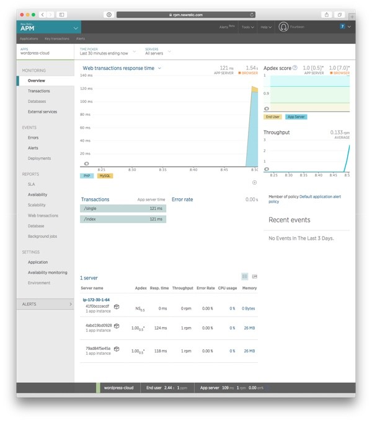Click the Safari address bar rpm.newrelic.com
The image size is (372, 423).
pyautogui.click(x=186, y=15)
